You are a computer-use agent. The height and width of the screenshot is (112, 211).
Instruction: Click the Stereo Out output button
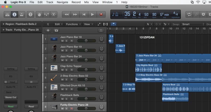11,97
